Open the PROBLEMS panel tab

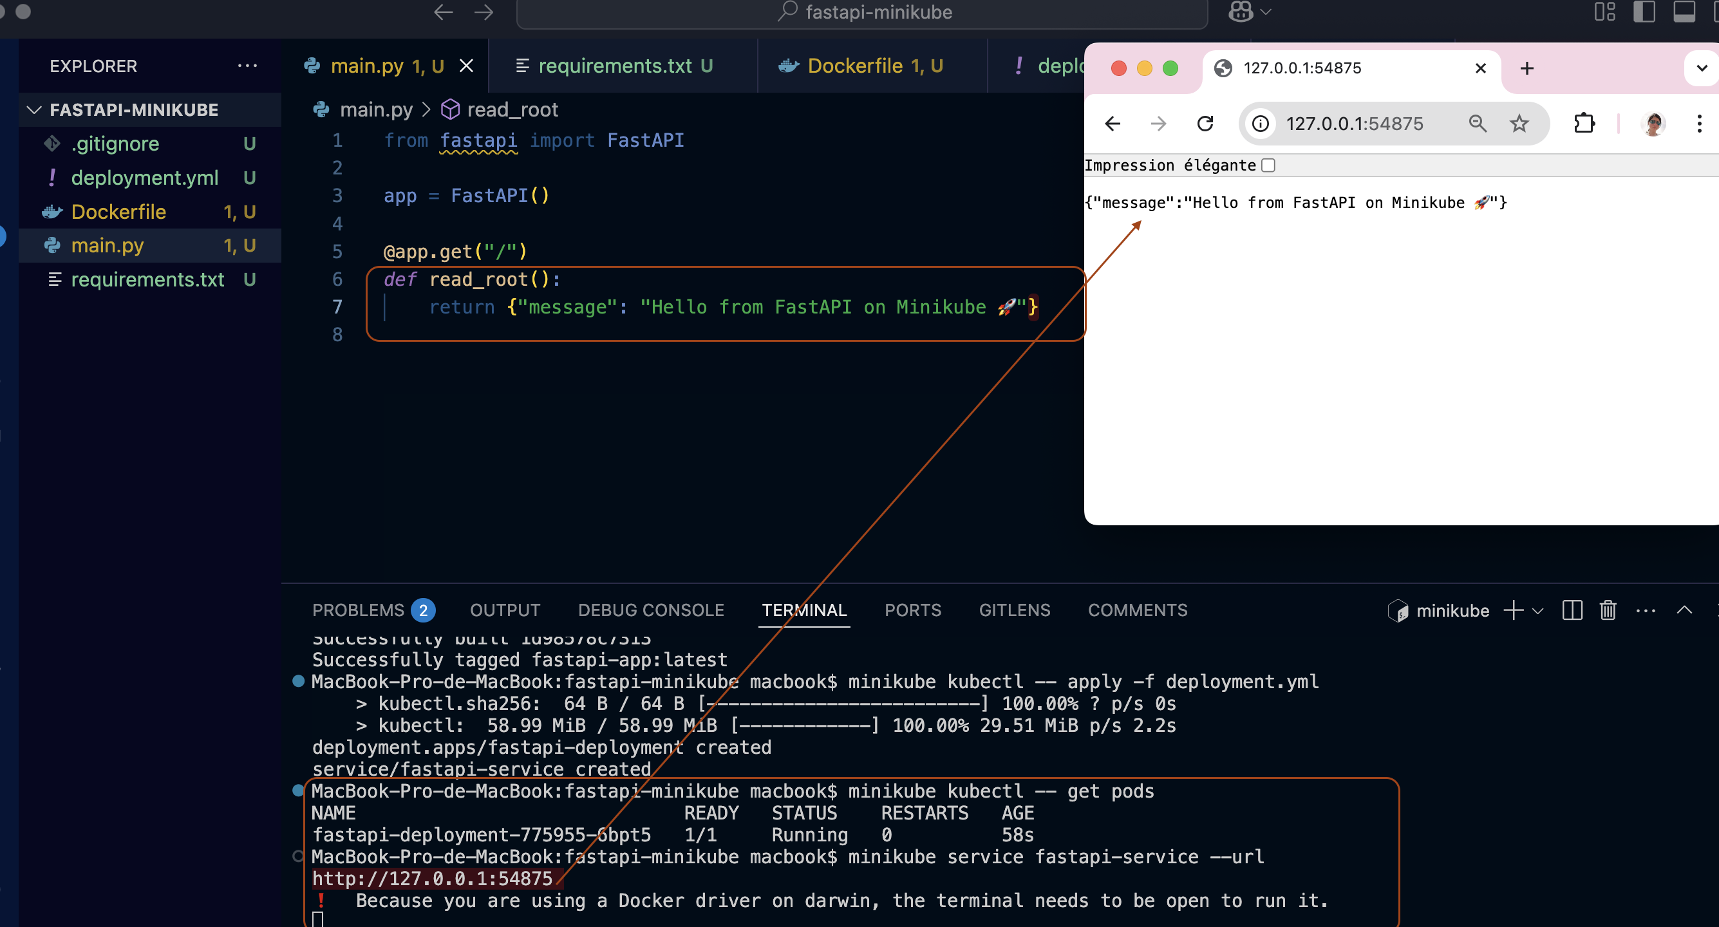pyautogui.click(x=372, y=610)
